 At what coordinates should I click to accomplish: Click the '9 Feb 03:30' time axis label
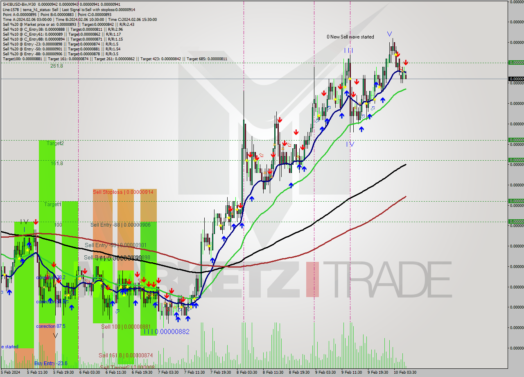[x=325, y=372]
